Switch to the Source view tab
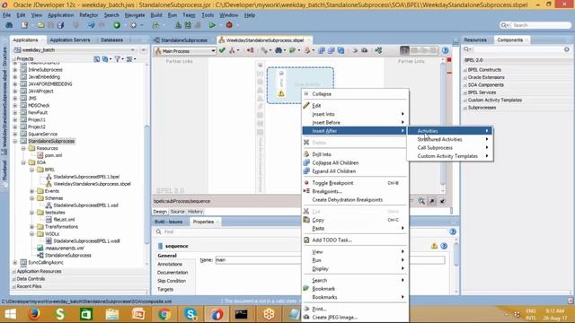This screenshot has width=575, height=323. (x=178, y=212)
